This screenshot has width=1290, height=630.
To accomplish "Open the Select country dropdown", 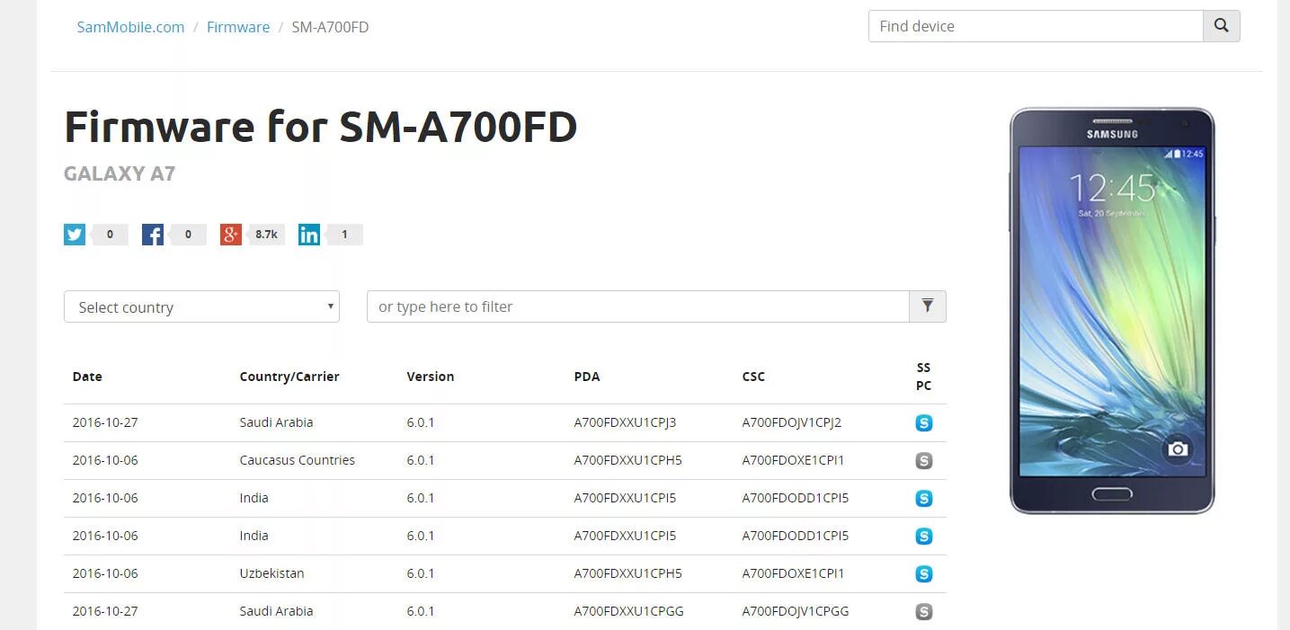I will click(x=201, y=306).
